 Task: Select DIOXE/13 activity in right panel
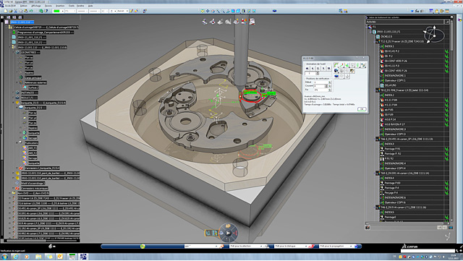pos(386,37)
